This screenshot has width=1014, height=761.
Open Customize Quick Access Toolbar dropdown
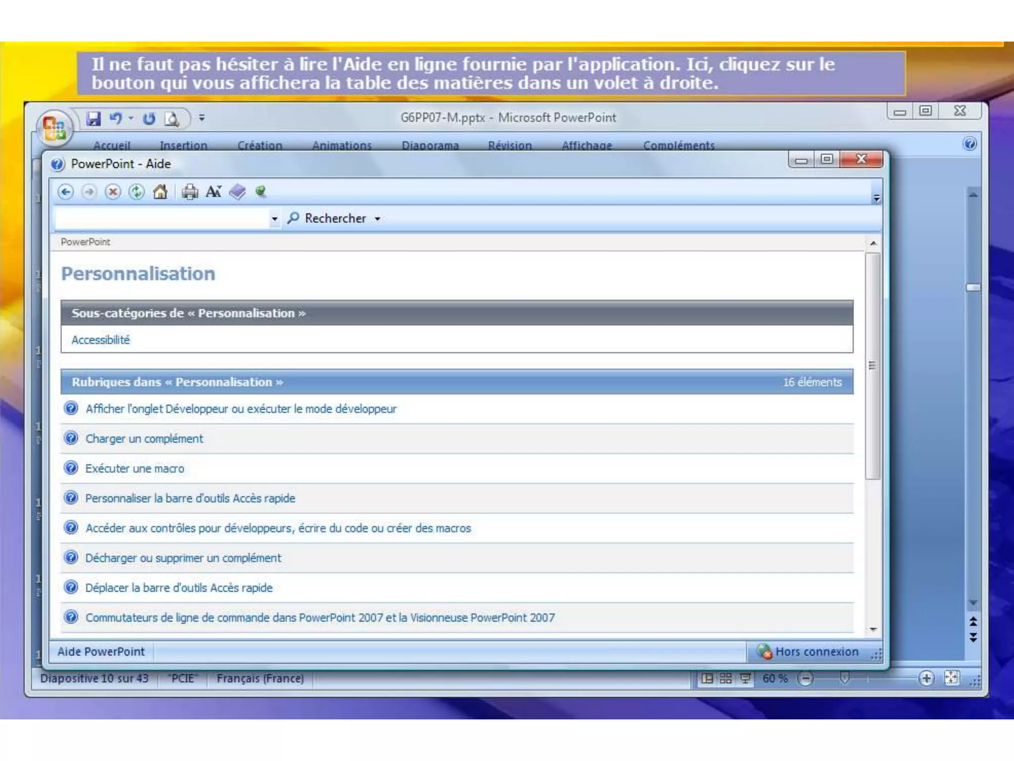coord(202,118)
